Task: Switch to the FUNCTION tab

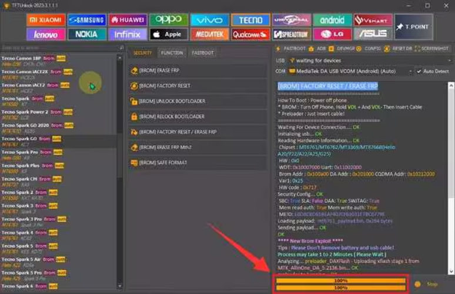Action: [172, 53]
